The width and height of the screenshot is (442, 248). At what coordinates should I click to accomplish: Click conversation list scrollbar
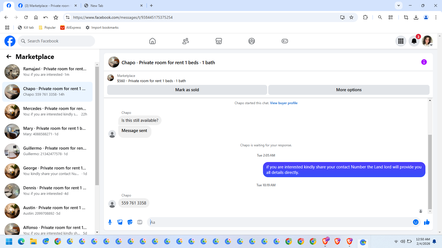pyautogui.click(x=97, y=126)
